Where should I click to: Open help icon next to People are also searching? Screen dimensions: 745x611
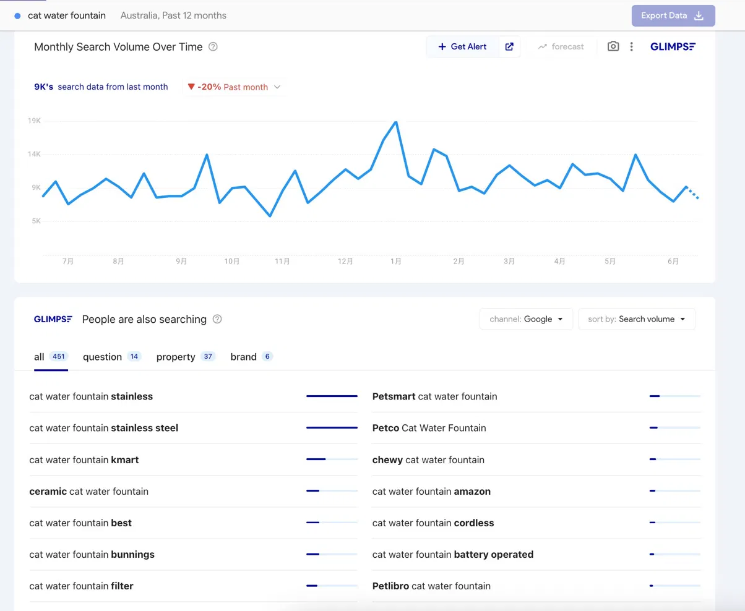point(217,319)
